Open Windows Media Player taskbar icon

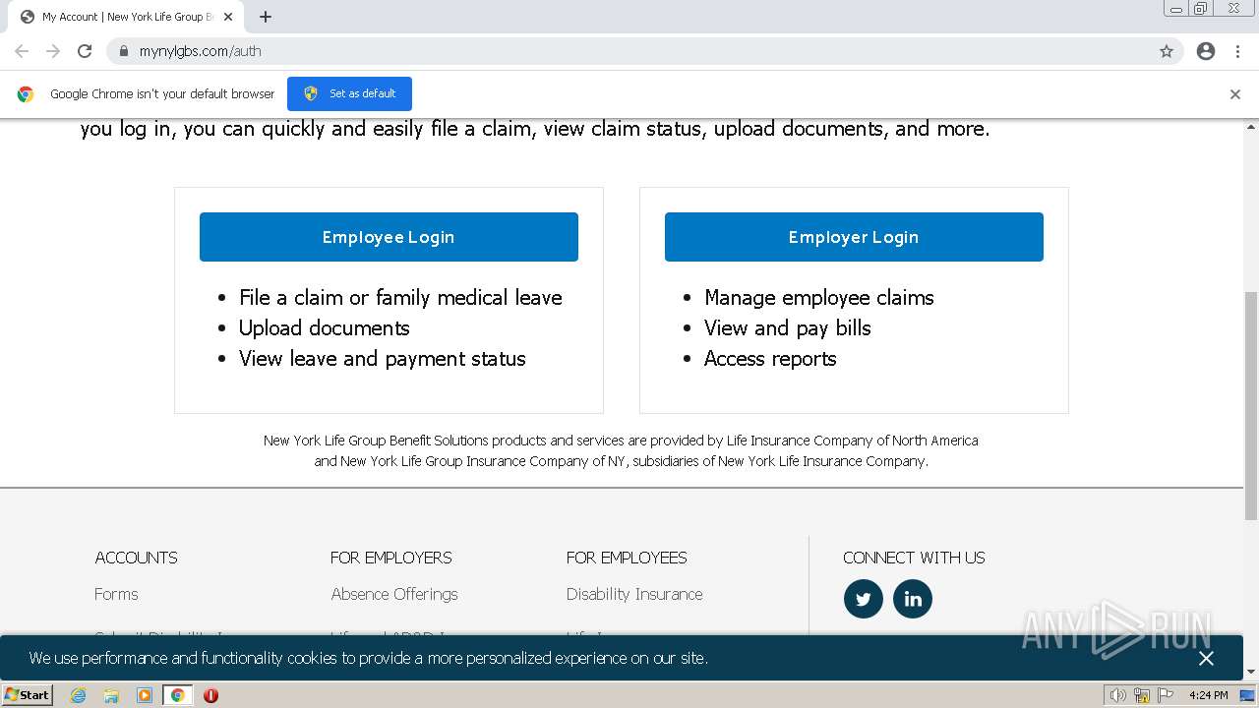(x=145, y=695)
